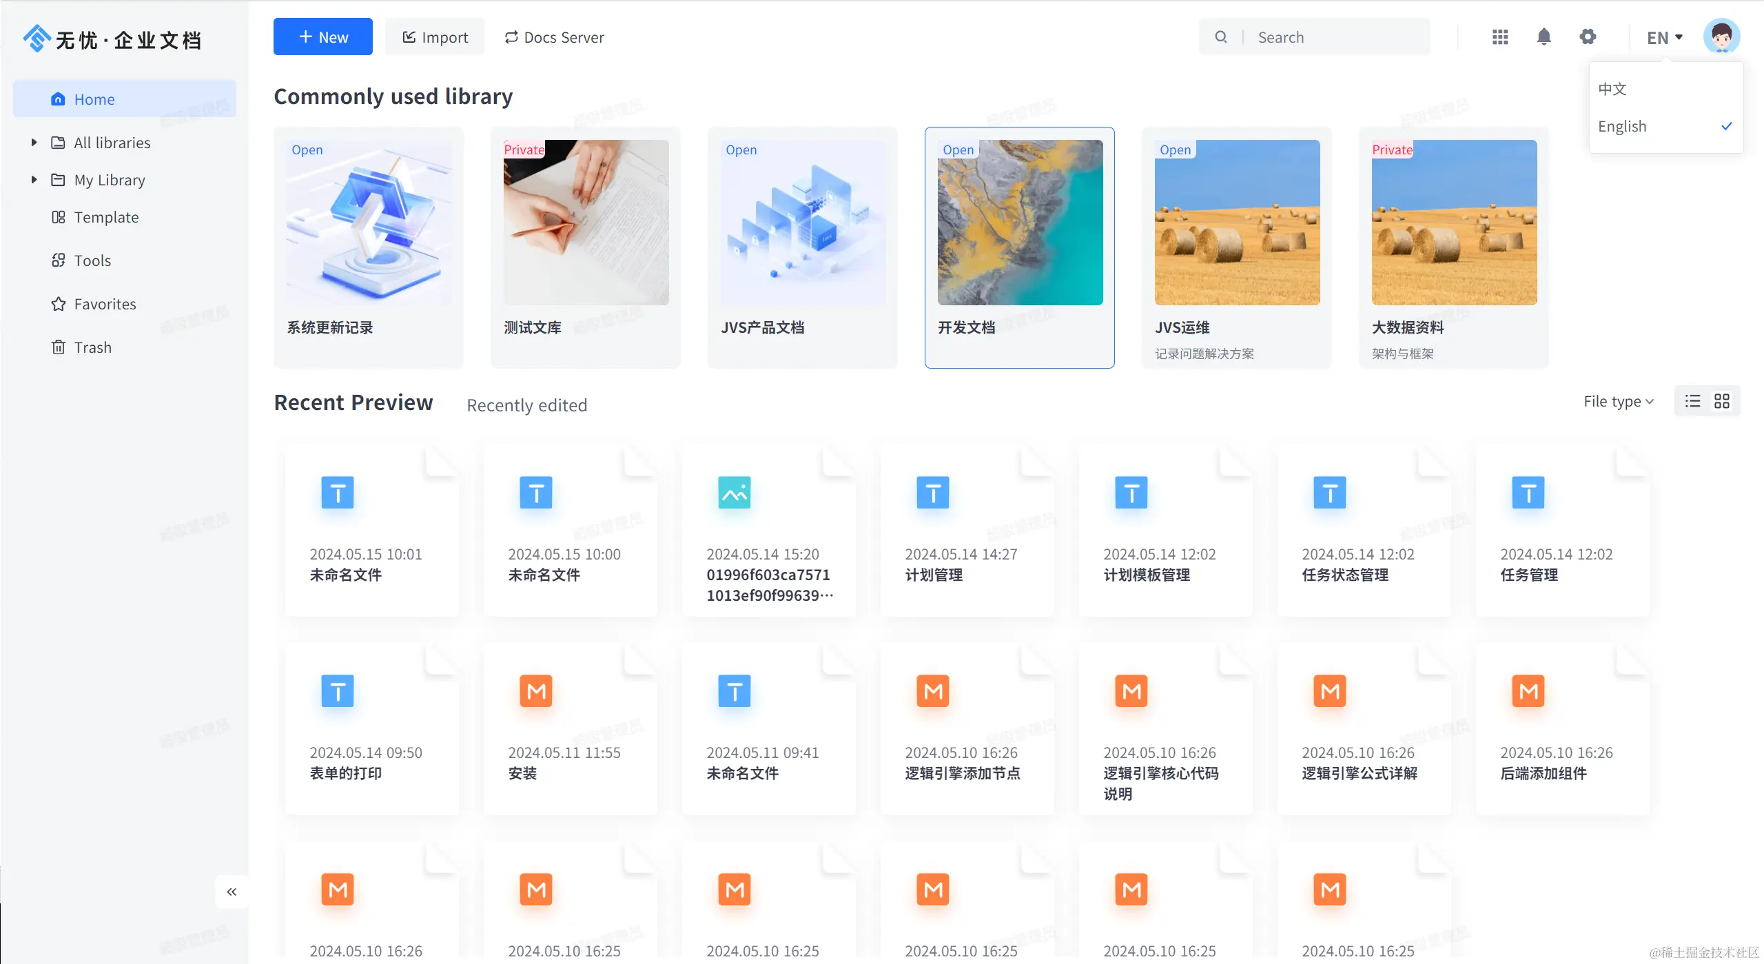1764x964 pixels.
Task: Click the notification bell icon
Action: [1543, 37]
